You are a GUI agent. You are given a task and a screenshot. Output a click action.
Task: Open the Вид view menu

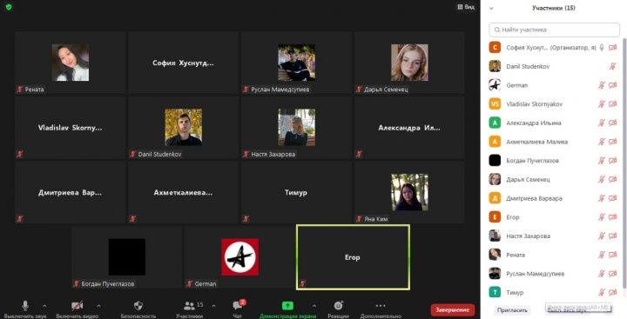point(466,7)
